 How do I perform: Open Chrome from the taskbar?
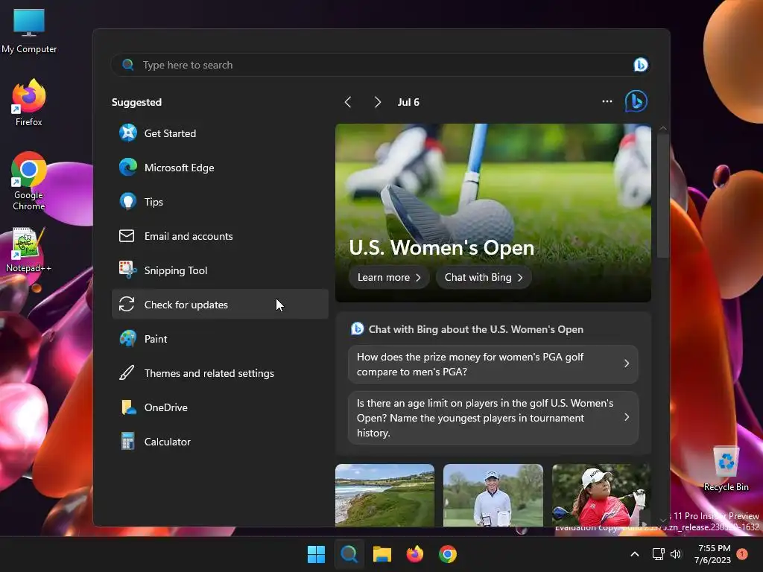[x=448, y=554]
